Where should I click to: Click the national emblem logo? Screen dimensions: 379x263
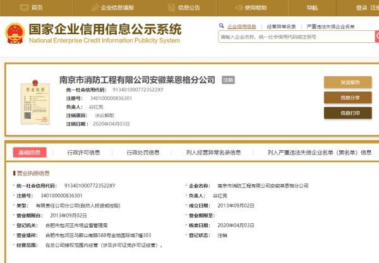15,33
